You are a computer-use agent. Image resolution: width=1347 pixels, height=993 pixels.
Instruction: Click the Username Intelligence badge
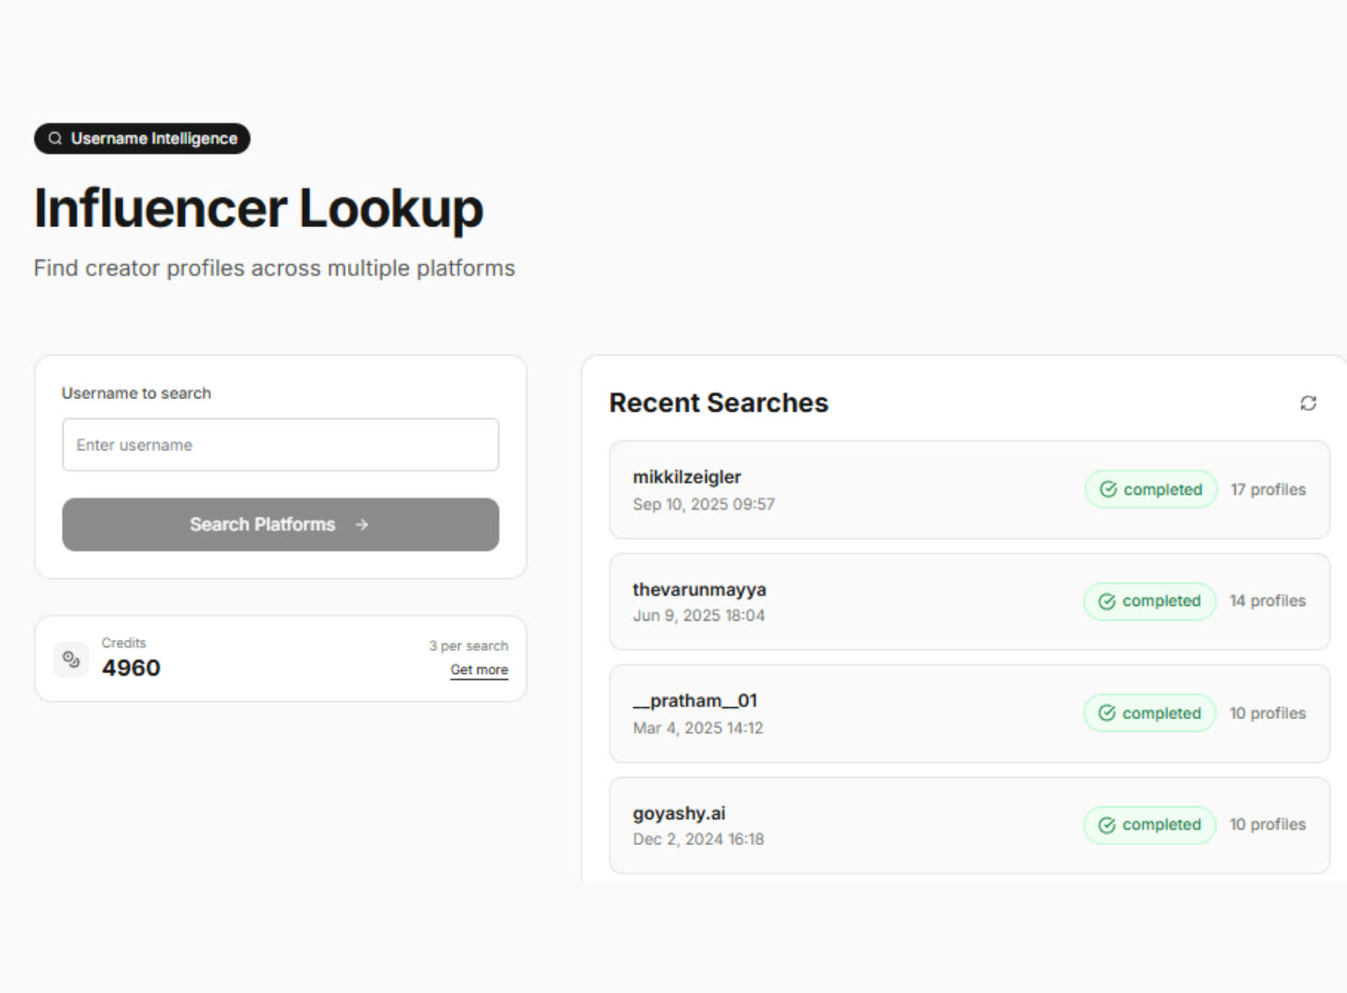(143, 139)
